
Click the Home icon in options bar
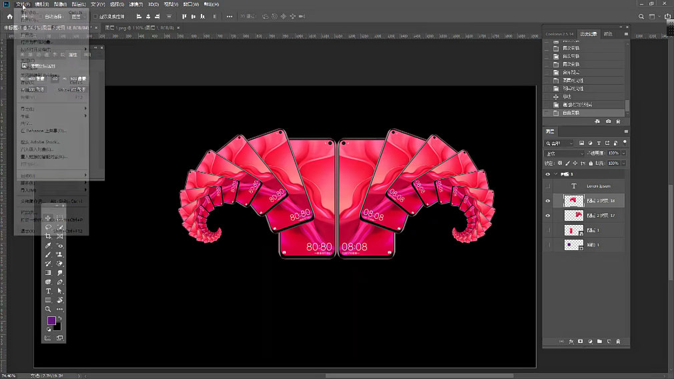(10, 16)
